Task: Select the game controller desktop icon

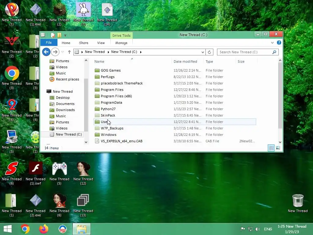Action: [59, 173]
